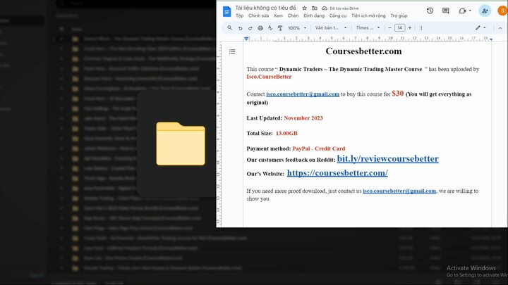Viewport: 508px width, 285px height.
Task: Click the print icon in toolbar
Action: [260, 28]
